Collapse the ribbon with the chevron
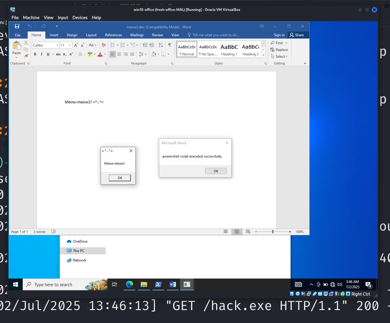Image resolution: width=390 pixels, height=323 pixels. tap(305, 63)
